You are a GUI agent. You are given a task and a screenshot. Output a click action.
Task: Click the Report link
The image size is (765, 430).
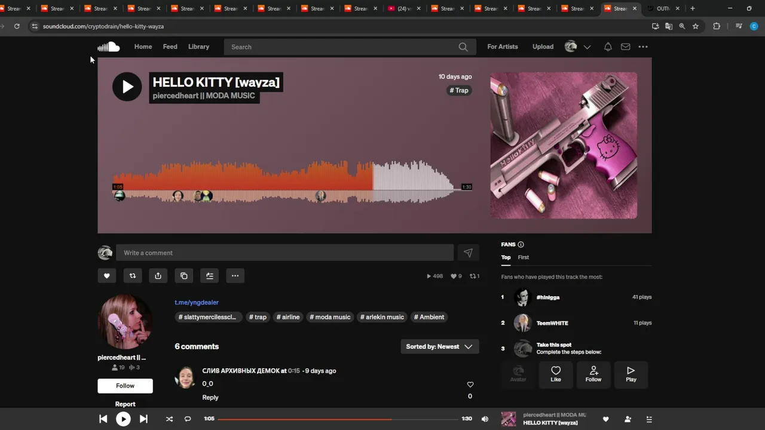tap(125, 404)
